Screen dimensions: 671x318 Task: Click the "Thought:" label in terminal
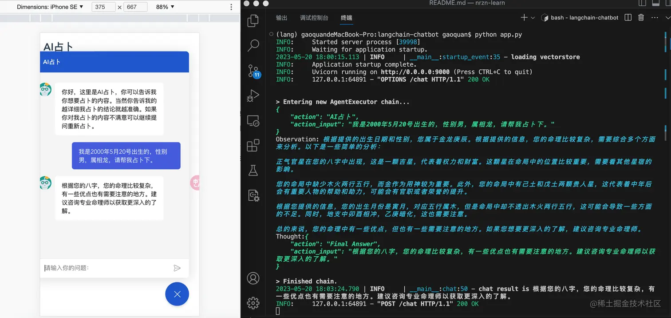click(290, 237)
